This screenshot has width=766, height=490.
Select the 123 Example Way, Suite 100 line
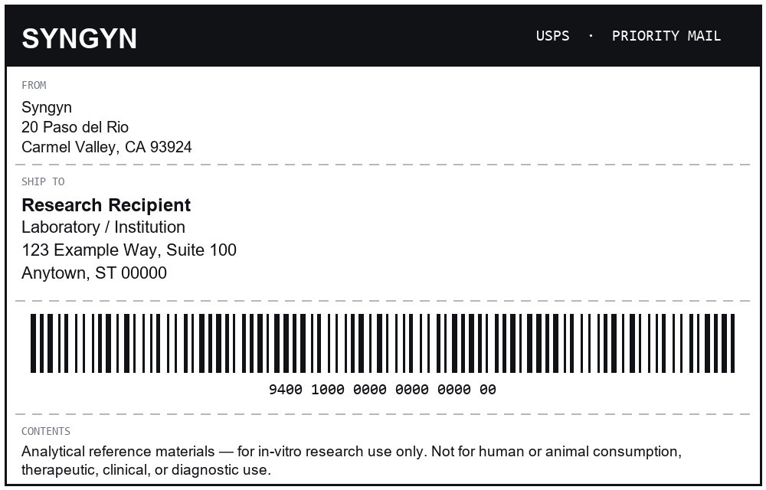(129, 250)
